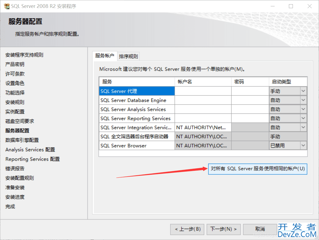
Task: Click account cell of SQL 全文筛选器后台程序启动器 row
Action: coord(203,137)
